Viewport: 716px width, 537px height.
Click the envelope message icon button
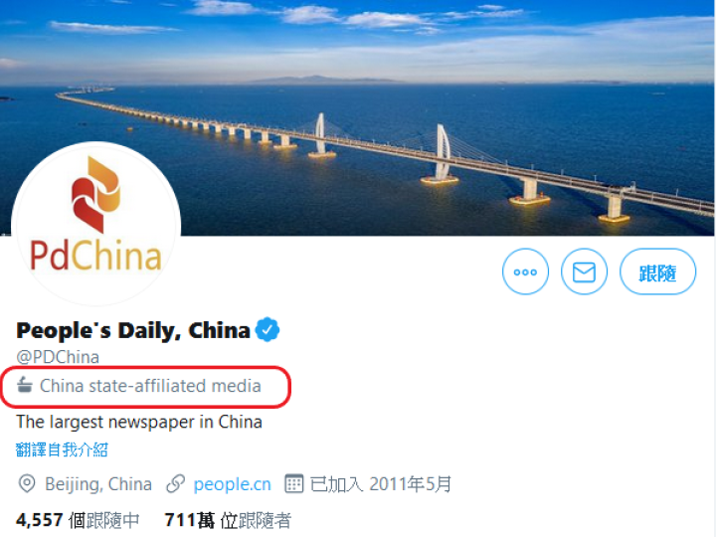584,271
